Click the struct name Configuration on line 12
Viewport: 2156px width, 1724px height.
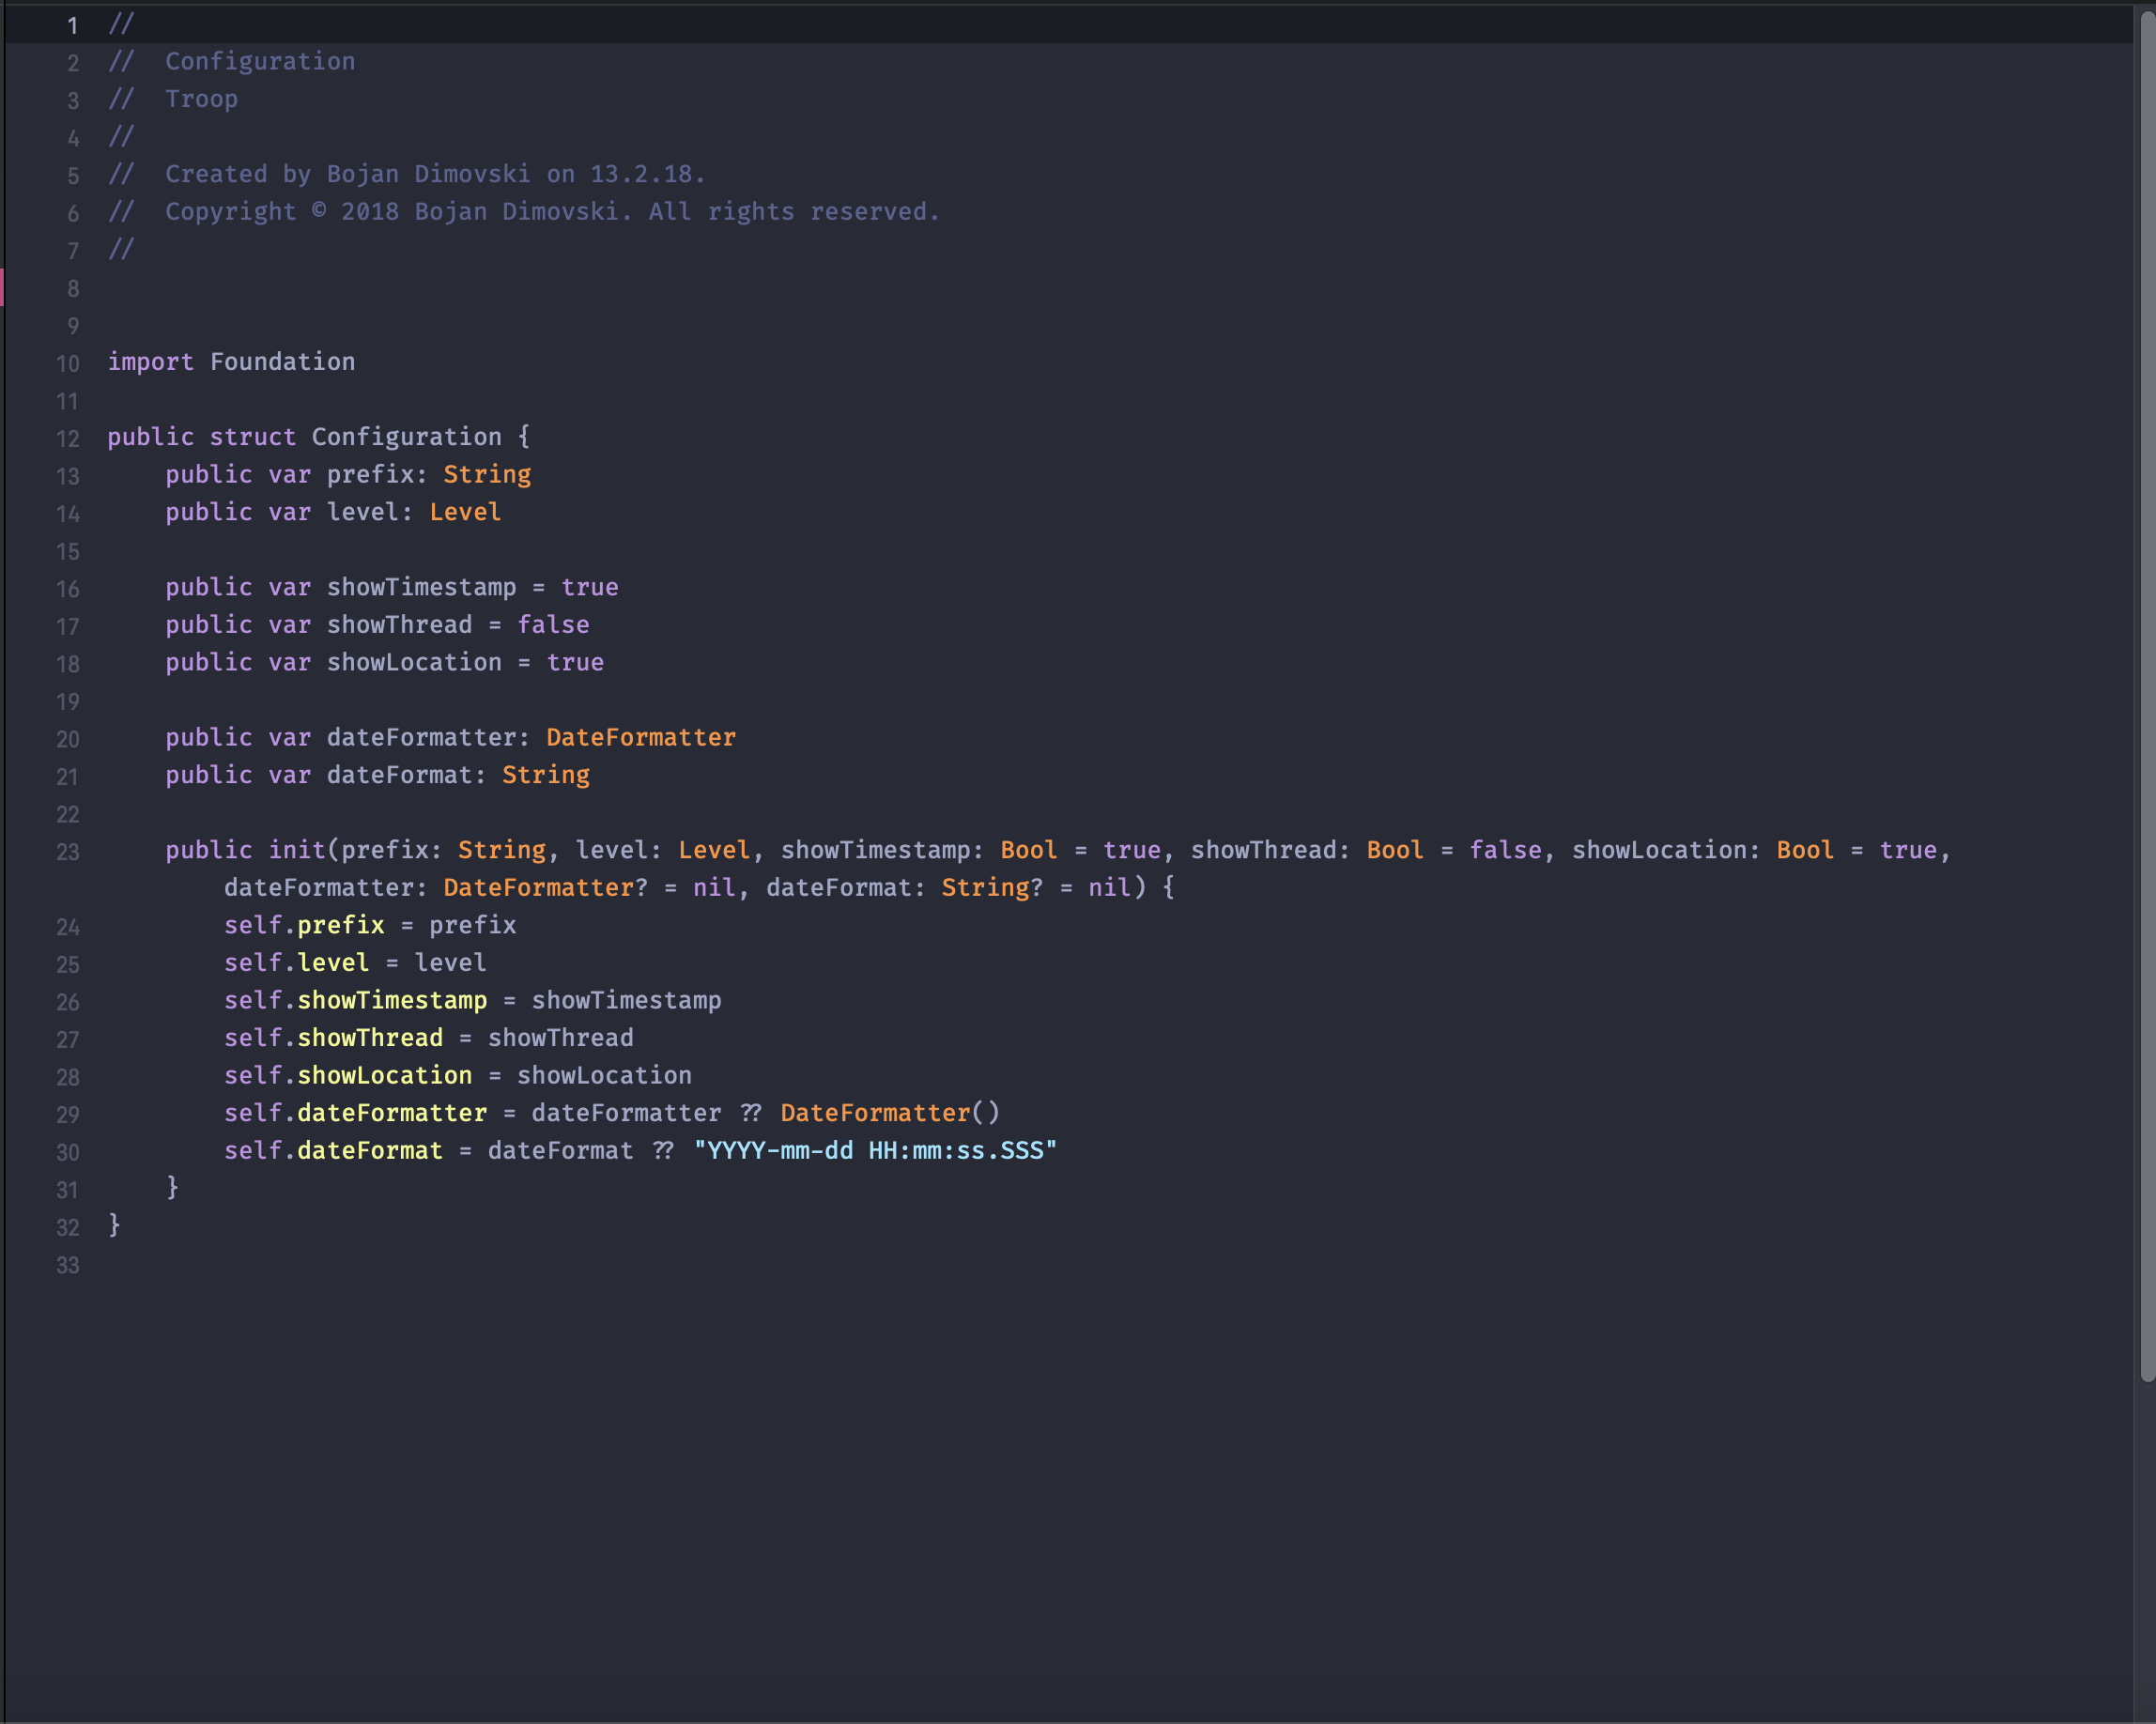pyautogui.click(x=406, y=437)
